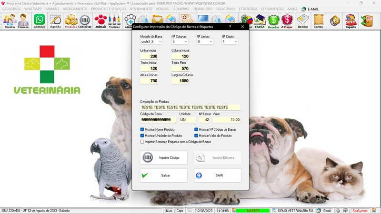The image size is (381, 214).
Task: Click the green MASTER status indicator
Action: (x=253, y=211)
